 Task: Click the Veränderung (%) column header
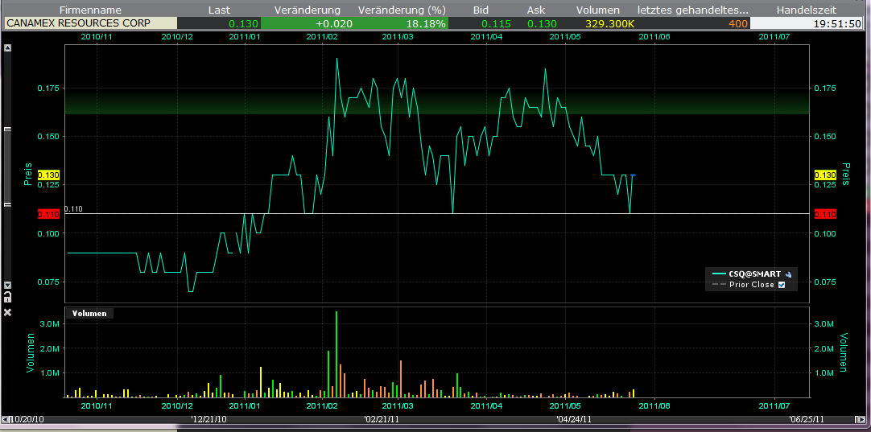401,10
